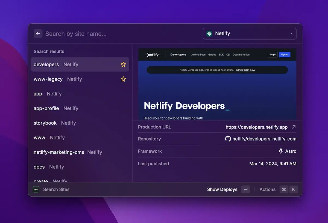The image size is (328, 223).
Task: Select the app site result
Action: pyautogui.click(x=80, y=94)
